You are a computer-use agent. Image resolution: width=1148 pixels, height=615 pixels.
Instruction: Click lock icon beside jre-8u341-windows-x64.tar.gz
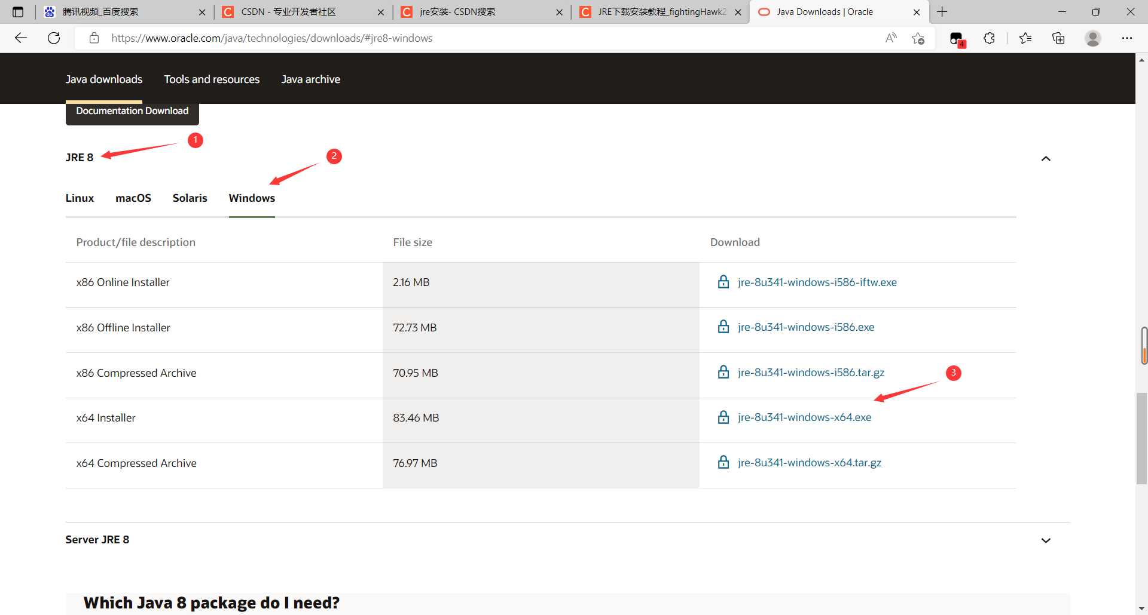click(723, 462)
